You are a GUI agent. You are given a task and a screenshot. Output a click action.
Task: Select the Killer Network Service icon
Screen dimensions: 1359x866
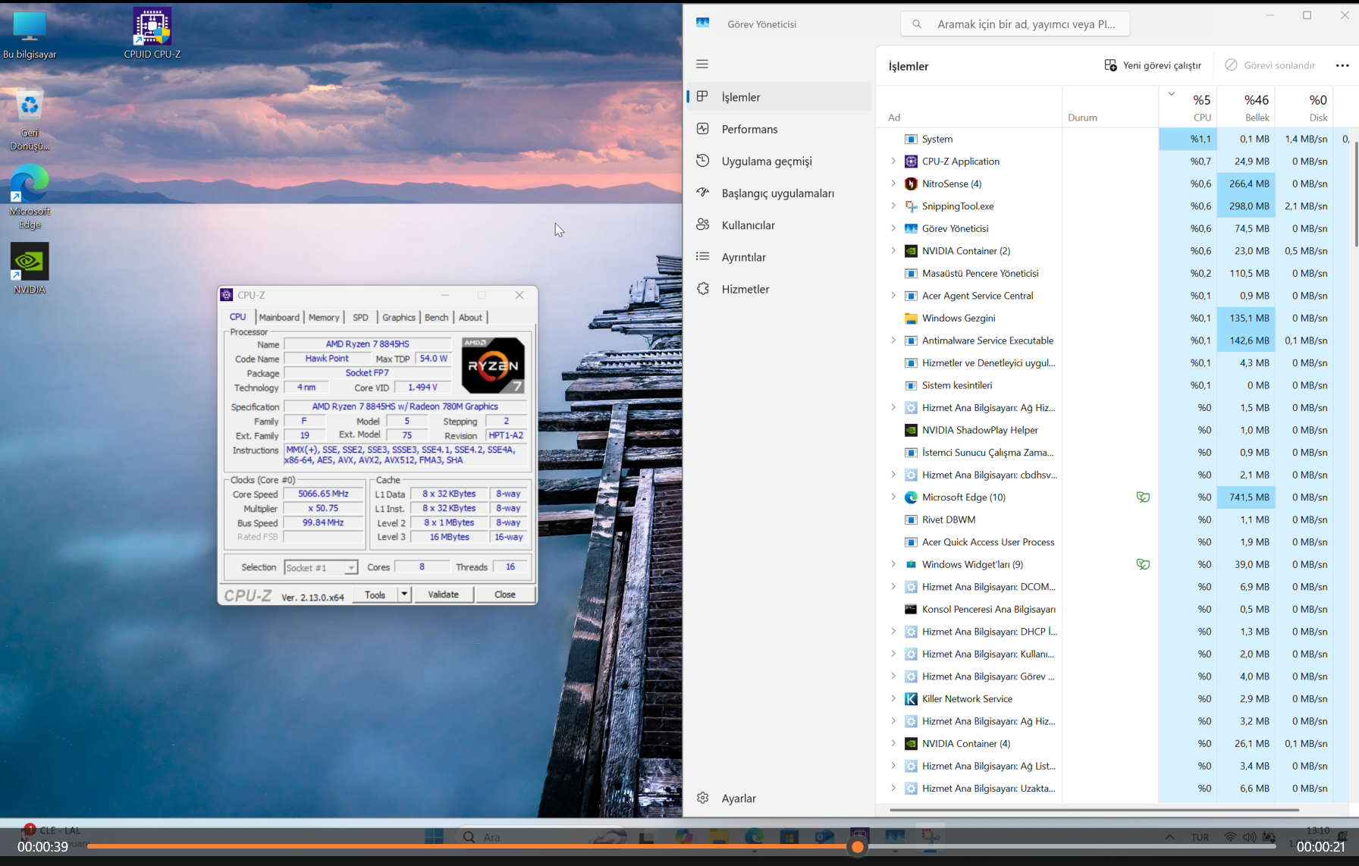(x=911, y=699)
